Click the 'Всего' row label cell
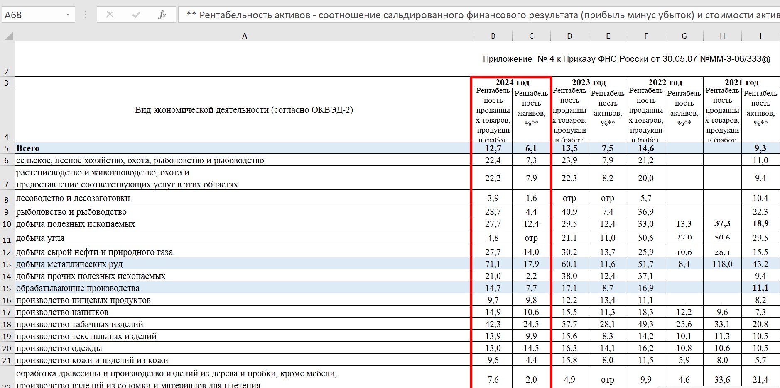The width and height of the screenshot is (780, 388). click(244, 148)
